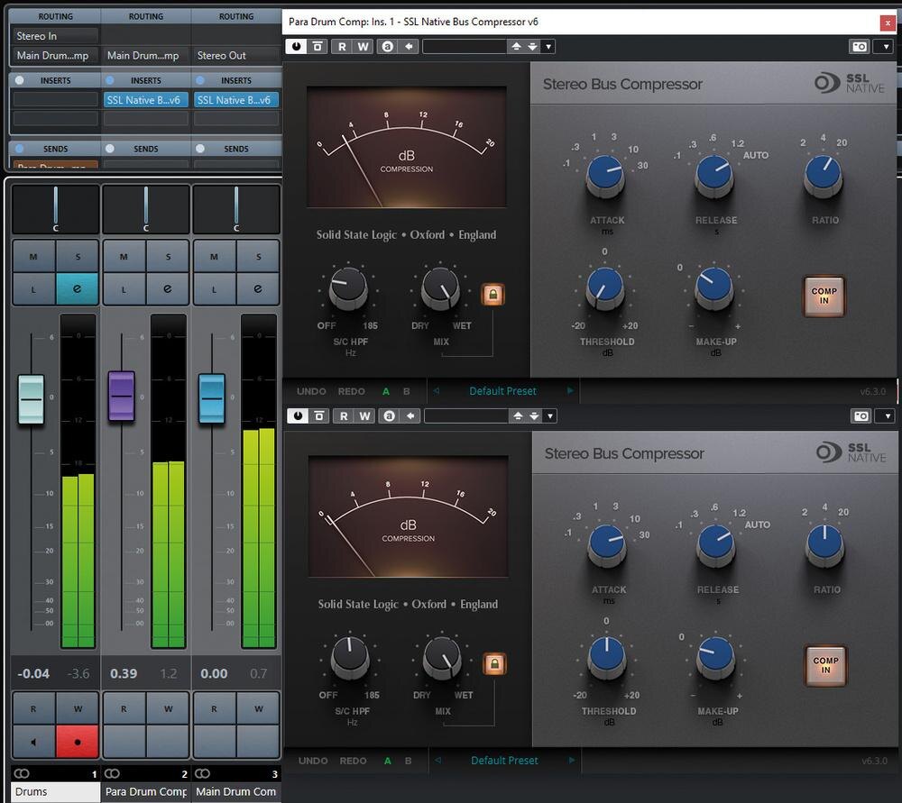Viewport: 902px width, 803px height.
Task: Open the SSL Native insert slot on Main Drum Comp
Action: [x=235, y=100]
